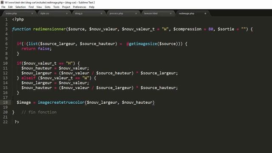Click the 'getimagesize' call on line 6
This screenshot has width=272, height=153.
[x=143, y=44]
